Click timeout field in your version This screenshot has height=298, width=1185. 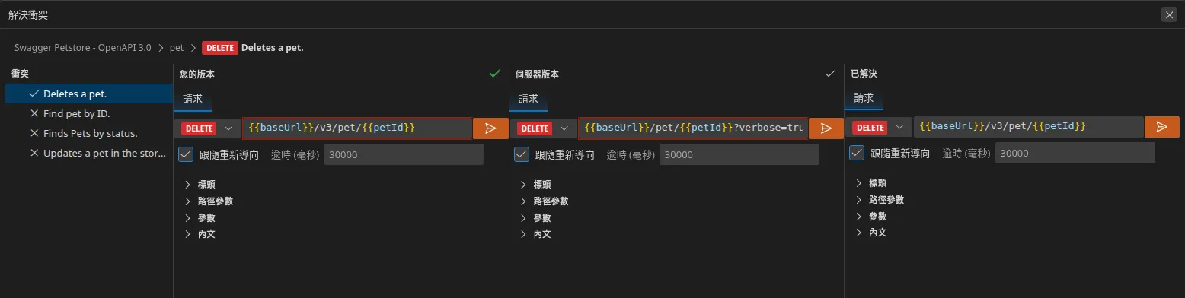click(404, 154)
